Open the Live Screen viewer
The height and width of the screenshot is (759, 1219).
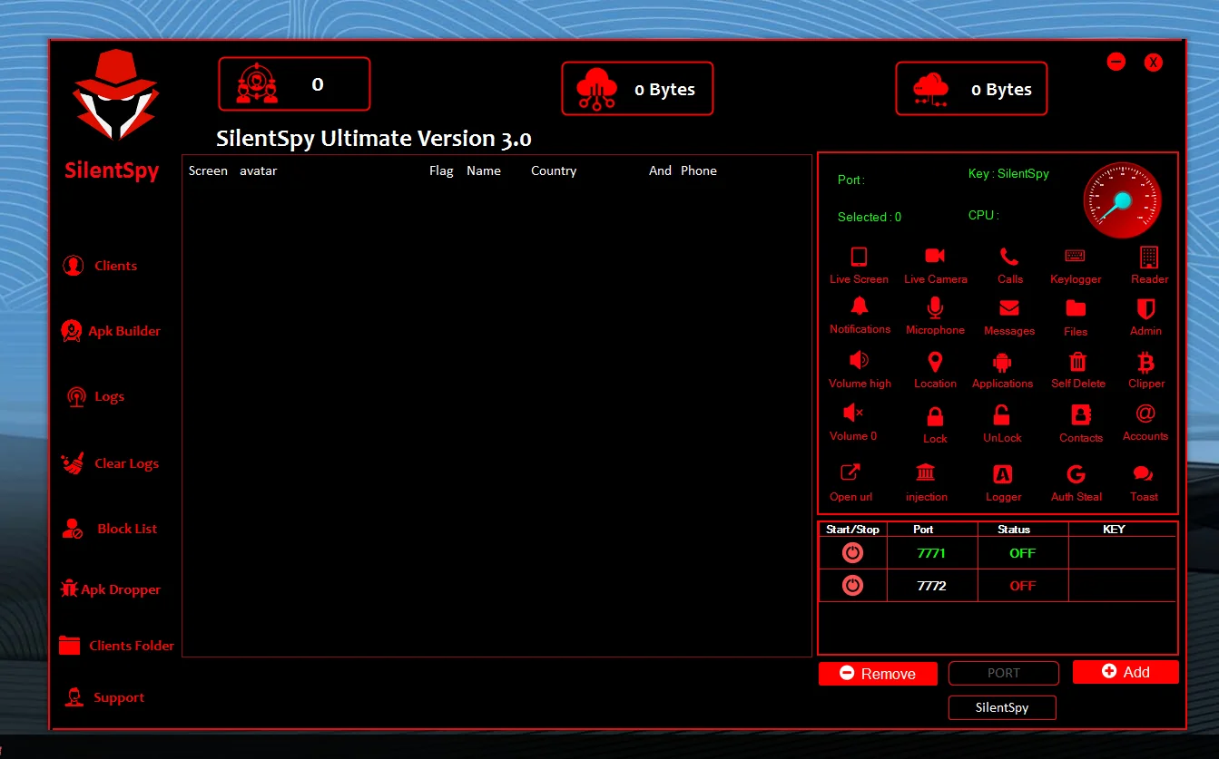[858, 265]
